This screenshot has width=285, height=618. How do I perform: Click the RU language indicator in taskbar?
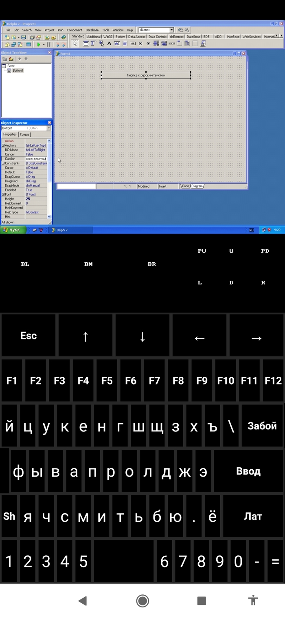pos(251,230)
